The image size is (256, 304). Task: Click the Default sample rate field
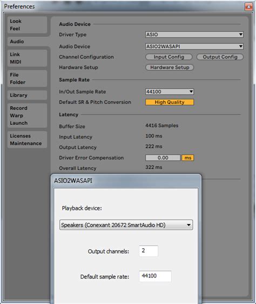click(155, 276)
